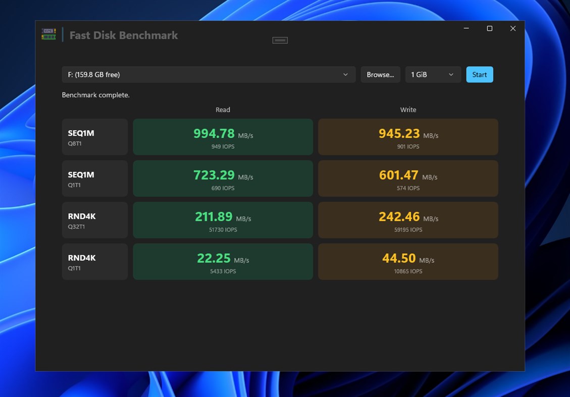Select the SEQ1M Q1T1 test label
Viewport: 570px width, 397px height.
(95, 179)
